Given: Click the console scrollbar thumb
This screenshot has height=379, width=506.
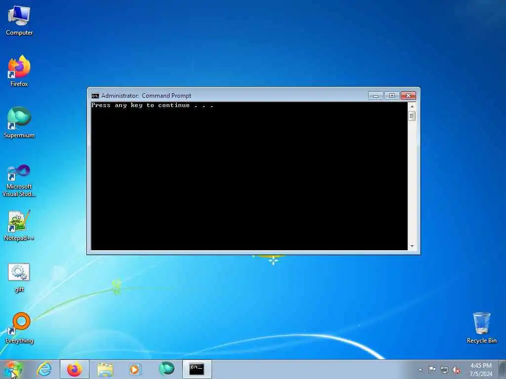Looking at the screenshot, I should (412, 116).
